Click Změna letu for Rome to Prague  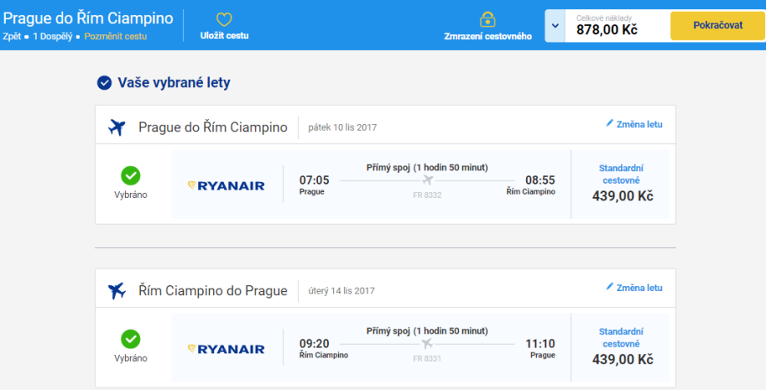pos(639,287)
